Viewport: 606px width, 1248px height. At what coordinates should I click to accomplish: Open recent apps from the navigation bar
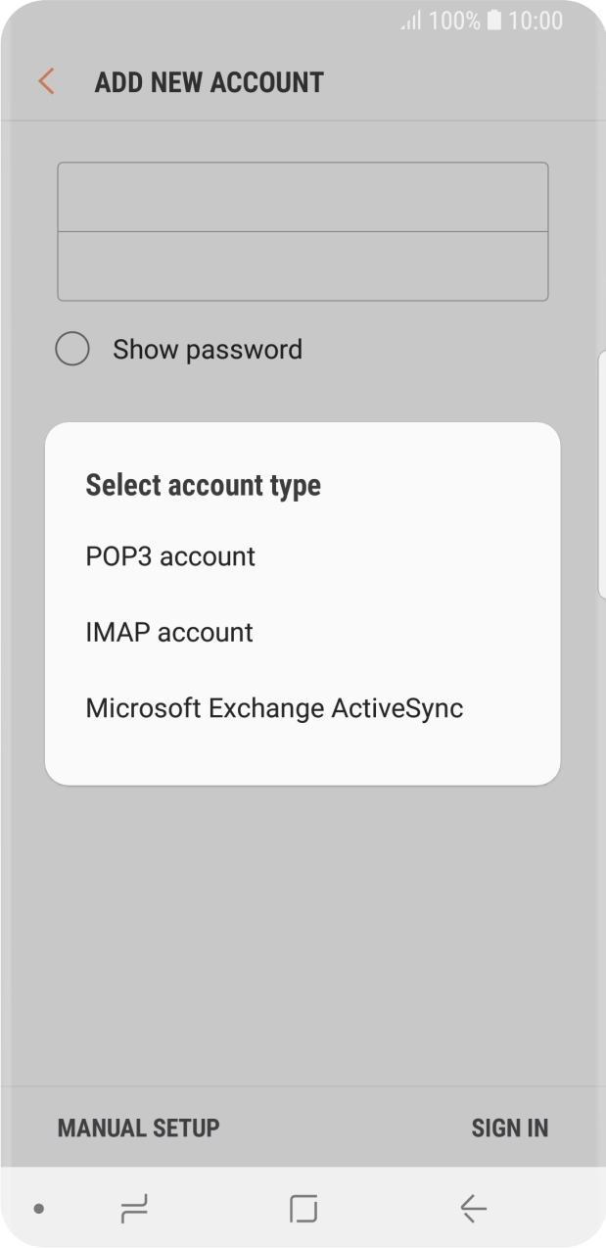(134, 1210)
